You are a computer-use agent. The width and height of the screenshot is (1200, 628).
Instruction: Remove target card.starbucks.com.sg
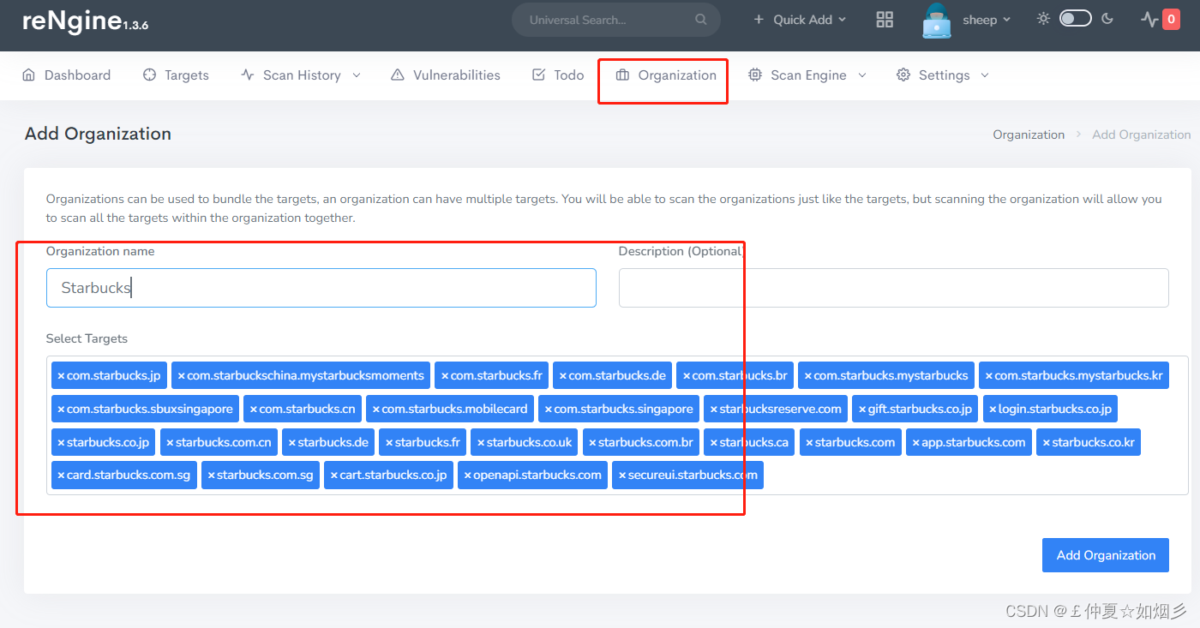tap(61, 475)
